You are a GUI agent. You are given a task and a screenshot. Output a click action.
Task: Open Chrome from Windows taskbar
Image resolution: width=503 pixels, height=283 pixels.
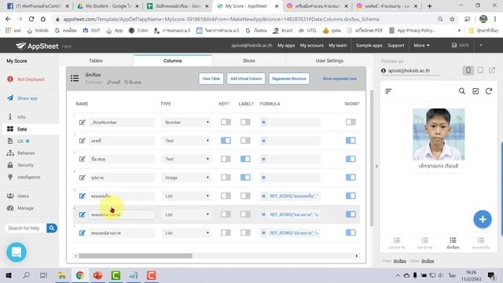coord(80,275)
